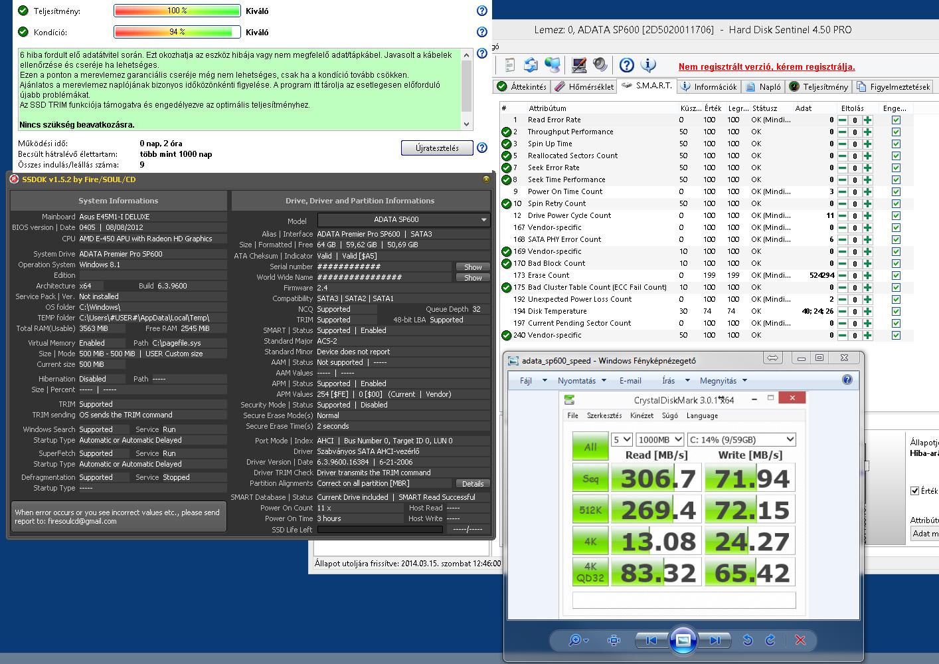Click the Újratesztelés button
The image size is (939, 664).
(437, 148)
